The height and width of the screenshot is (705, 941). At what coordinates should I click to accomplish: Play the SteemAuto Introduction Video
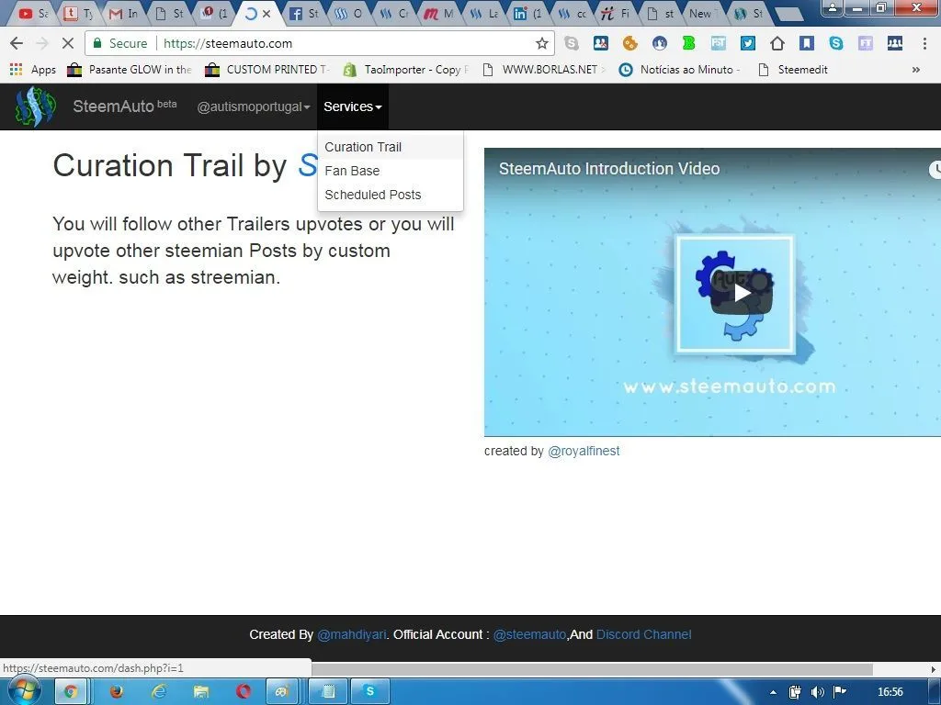[x=742, y=293]
